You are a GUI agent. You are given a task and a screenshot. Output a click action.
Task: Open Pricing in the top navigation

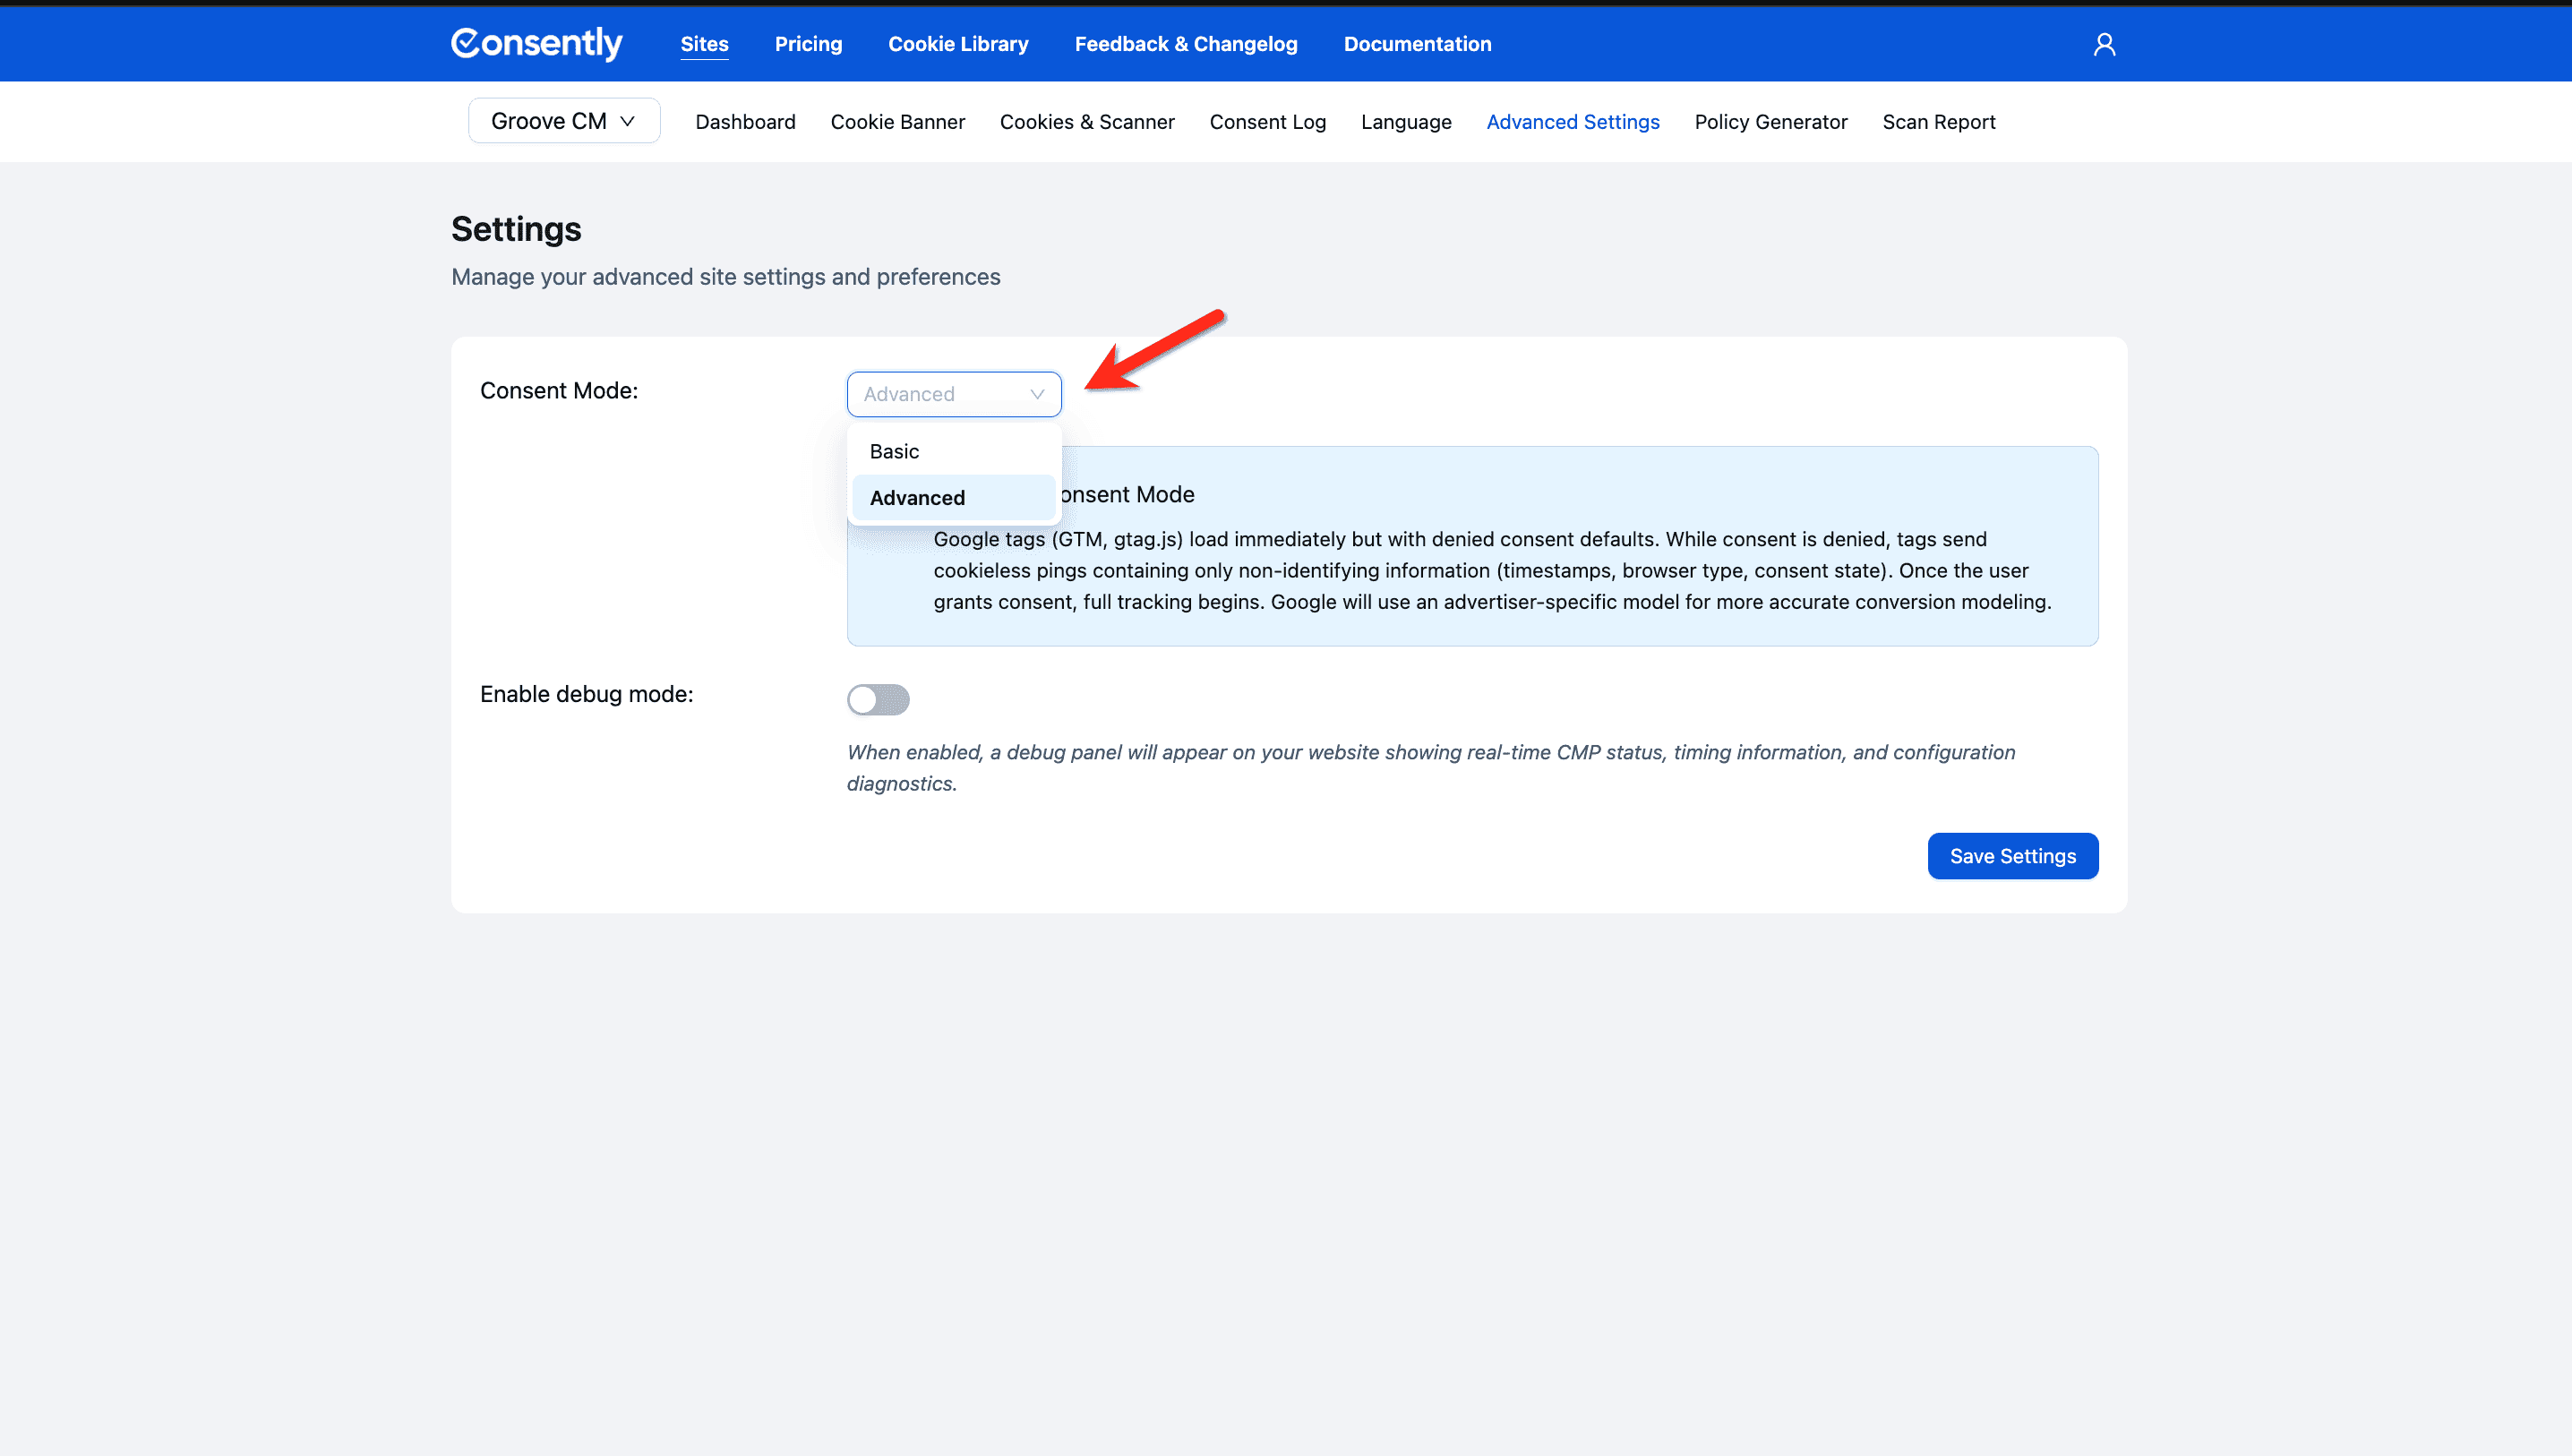coord(808,44)
